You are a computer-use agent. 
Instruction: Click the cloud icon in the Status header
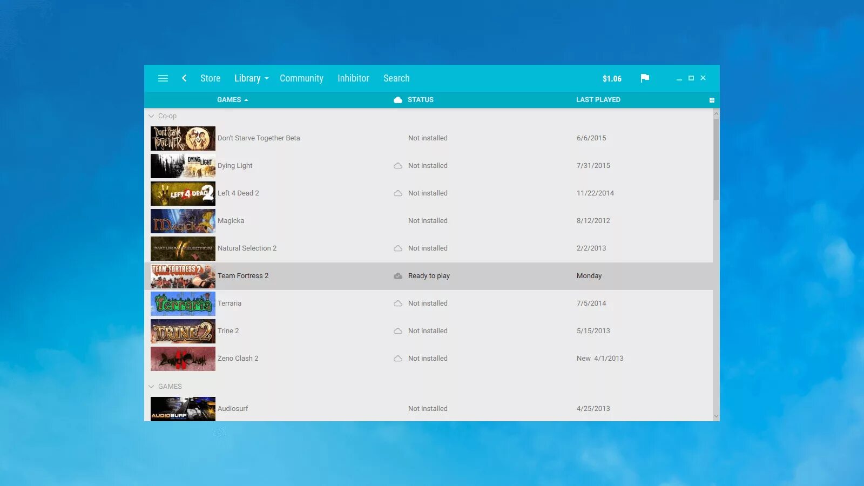tap(398, 100)
